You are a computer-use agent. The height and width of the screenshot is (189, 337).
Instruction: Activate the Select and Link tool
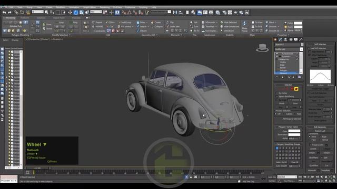16,13
